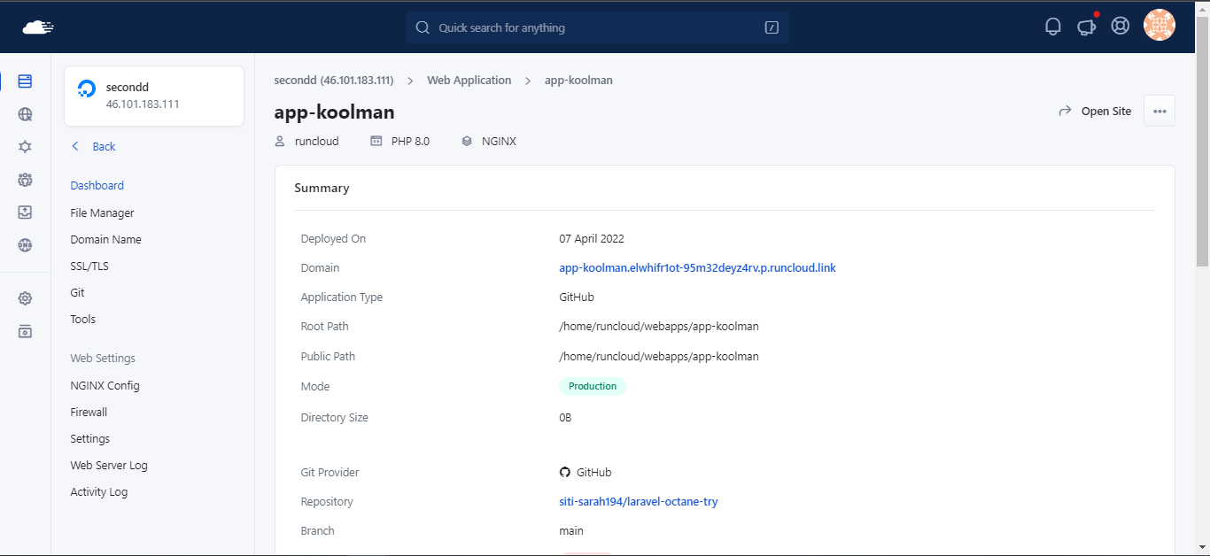Open the notifications bell

pos(1053,27)
